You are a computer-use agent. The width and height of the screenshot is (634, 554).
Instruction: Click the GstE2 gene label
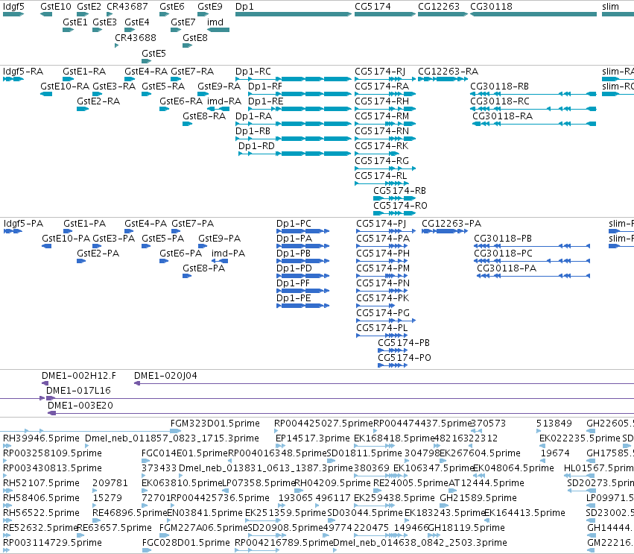tap(89, 7)
